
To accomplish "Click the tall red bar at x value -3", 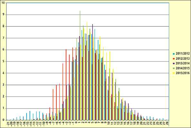I will tap(66, 85).
